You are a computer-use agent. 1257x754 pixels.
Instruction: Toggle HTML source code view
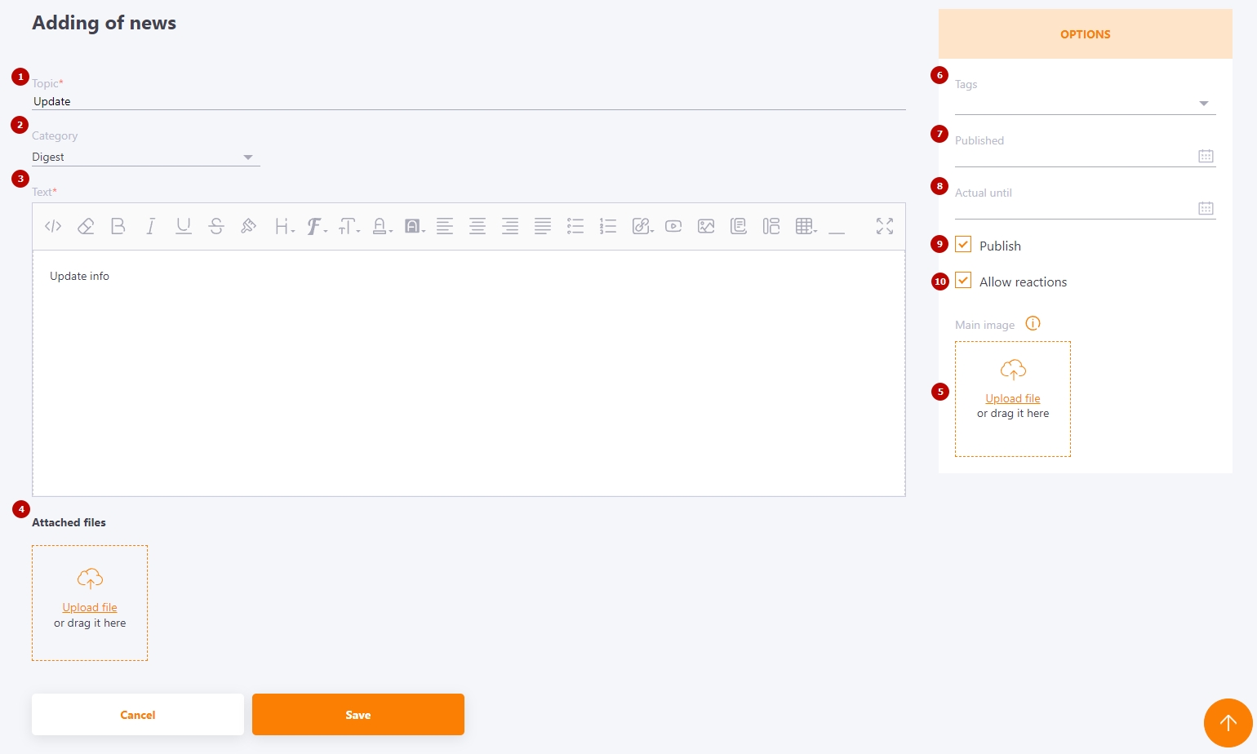point(53,226)
